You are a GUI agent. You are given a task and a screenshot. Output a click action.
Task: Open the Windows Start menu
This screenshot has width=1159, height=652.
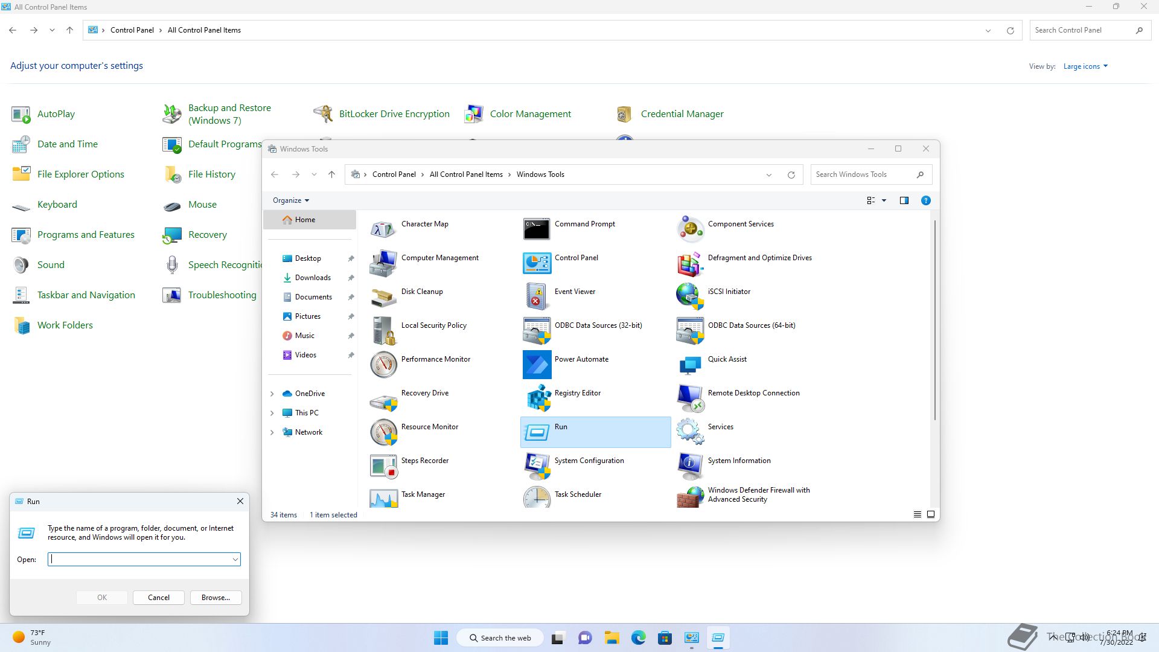pos(441,638)
